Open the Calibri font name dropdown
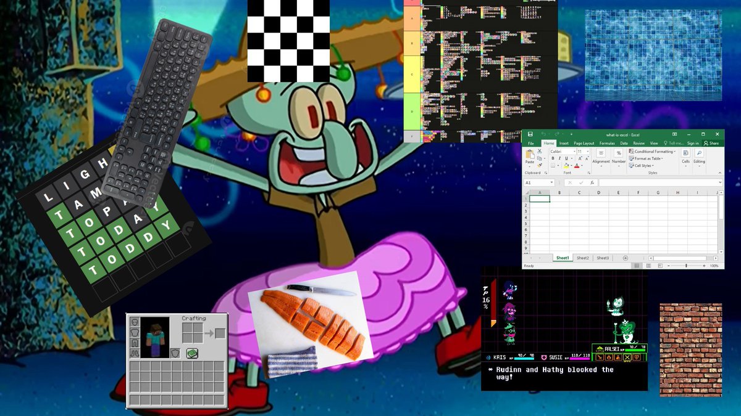This screenshot has height=416, width=741. 574,152
